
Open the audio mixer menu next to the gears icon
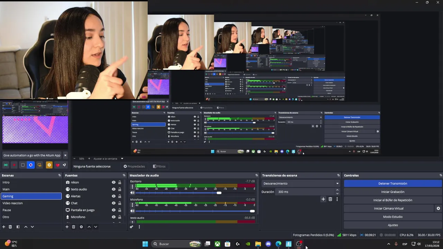point(139,227)
